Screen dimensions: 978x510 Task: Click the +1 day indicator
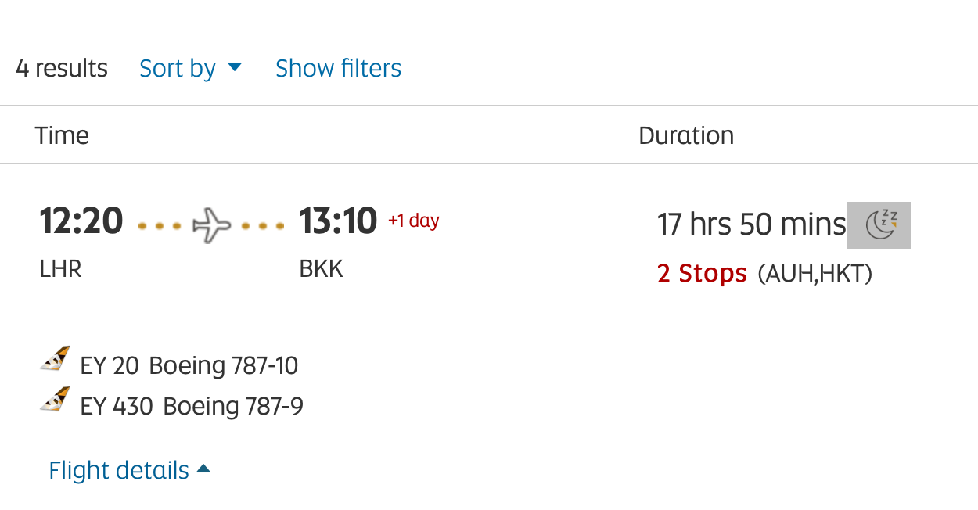click(x=414, y=221)
